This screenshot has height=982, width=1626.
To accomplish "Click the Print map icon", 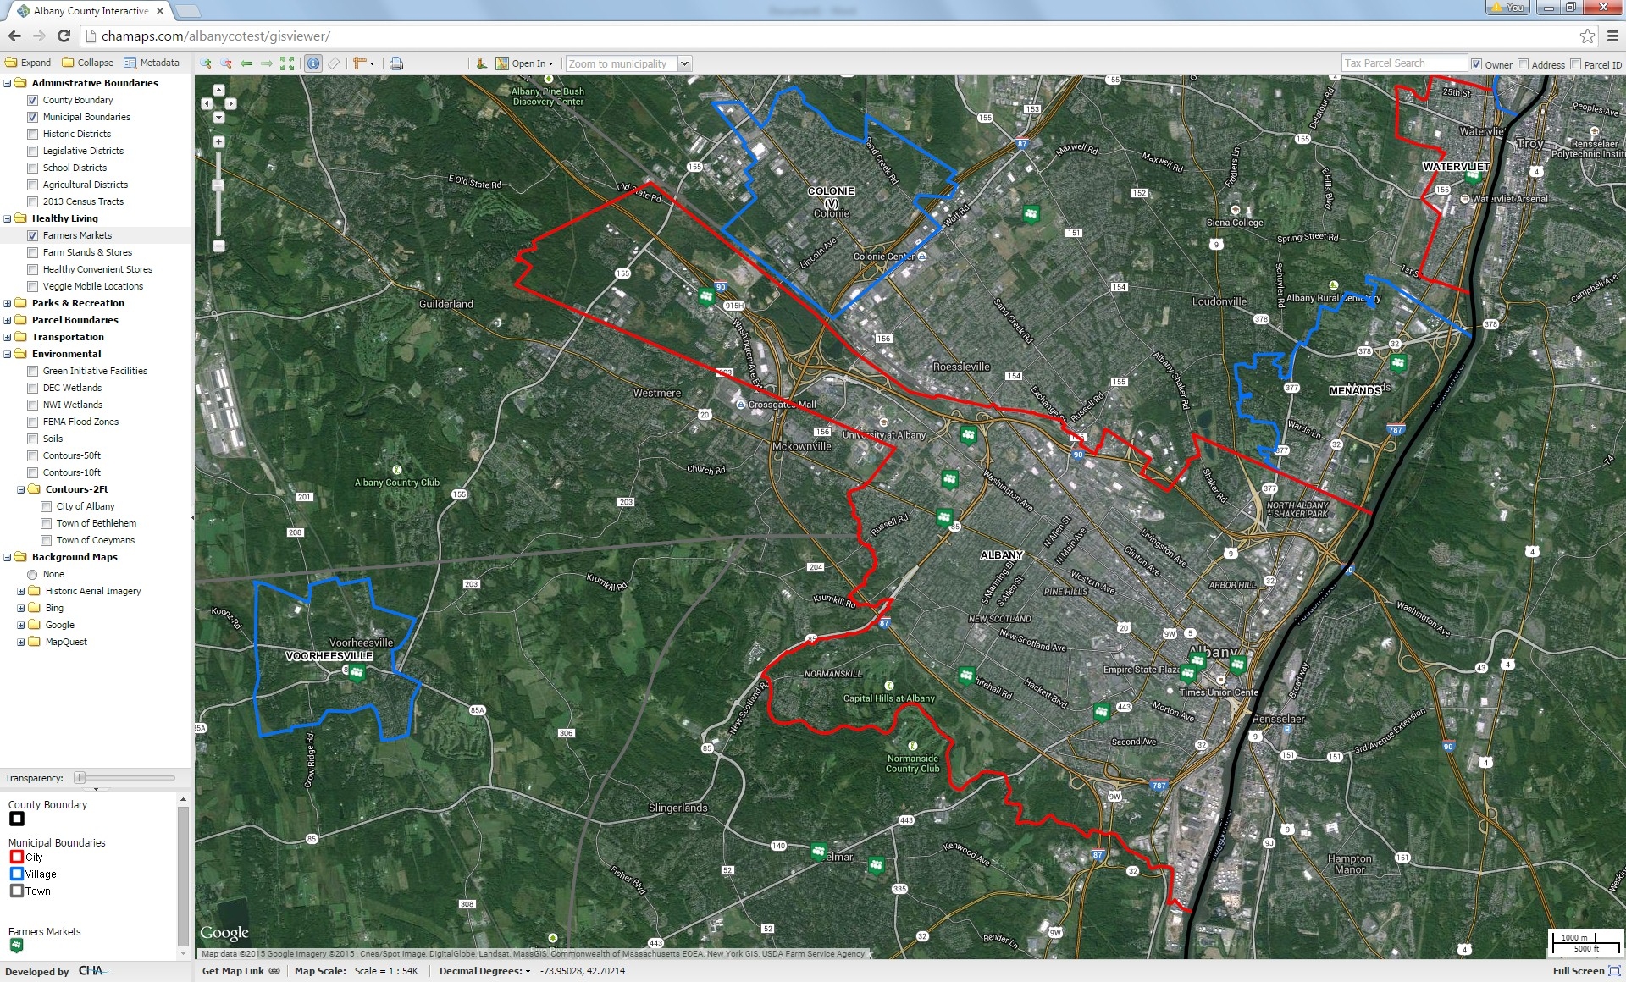I will point(396,63).
